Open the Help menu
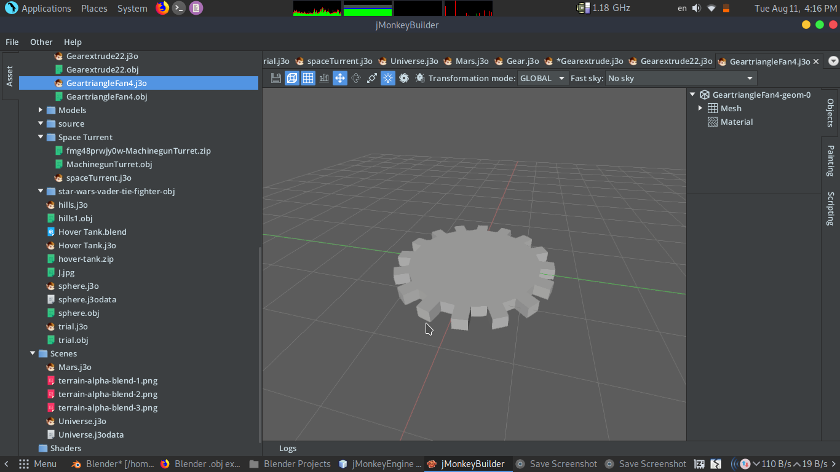This screenshot has width=840, height=472. (x=73, y=42)
